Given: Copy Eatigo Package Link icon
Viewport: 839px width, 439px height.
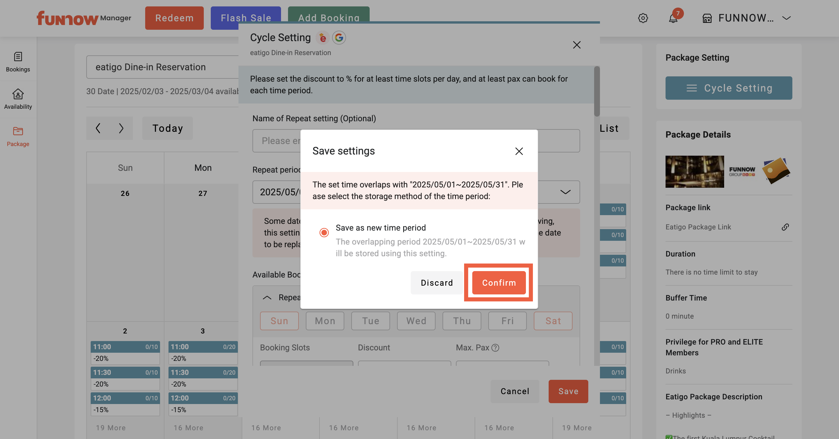Looking at the screenshot, I should point(785,227).
